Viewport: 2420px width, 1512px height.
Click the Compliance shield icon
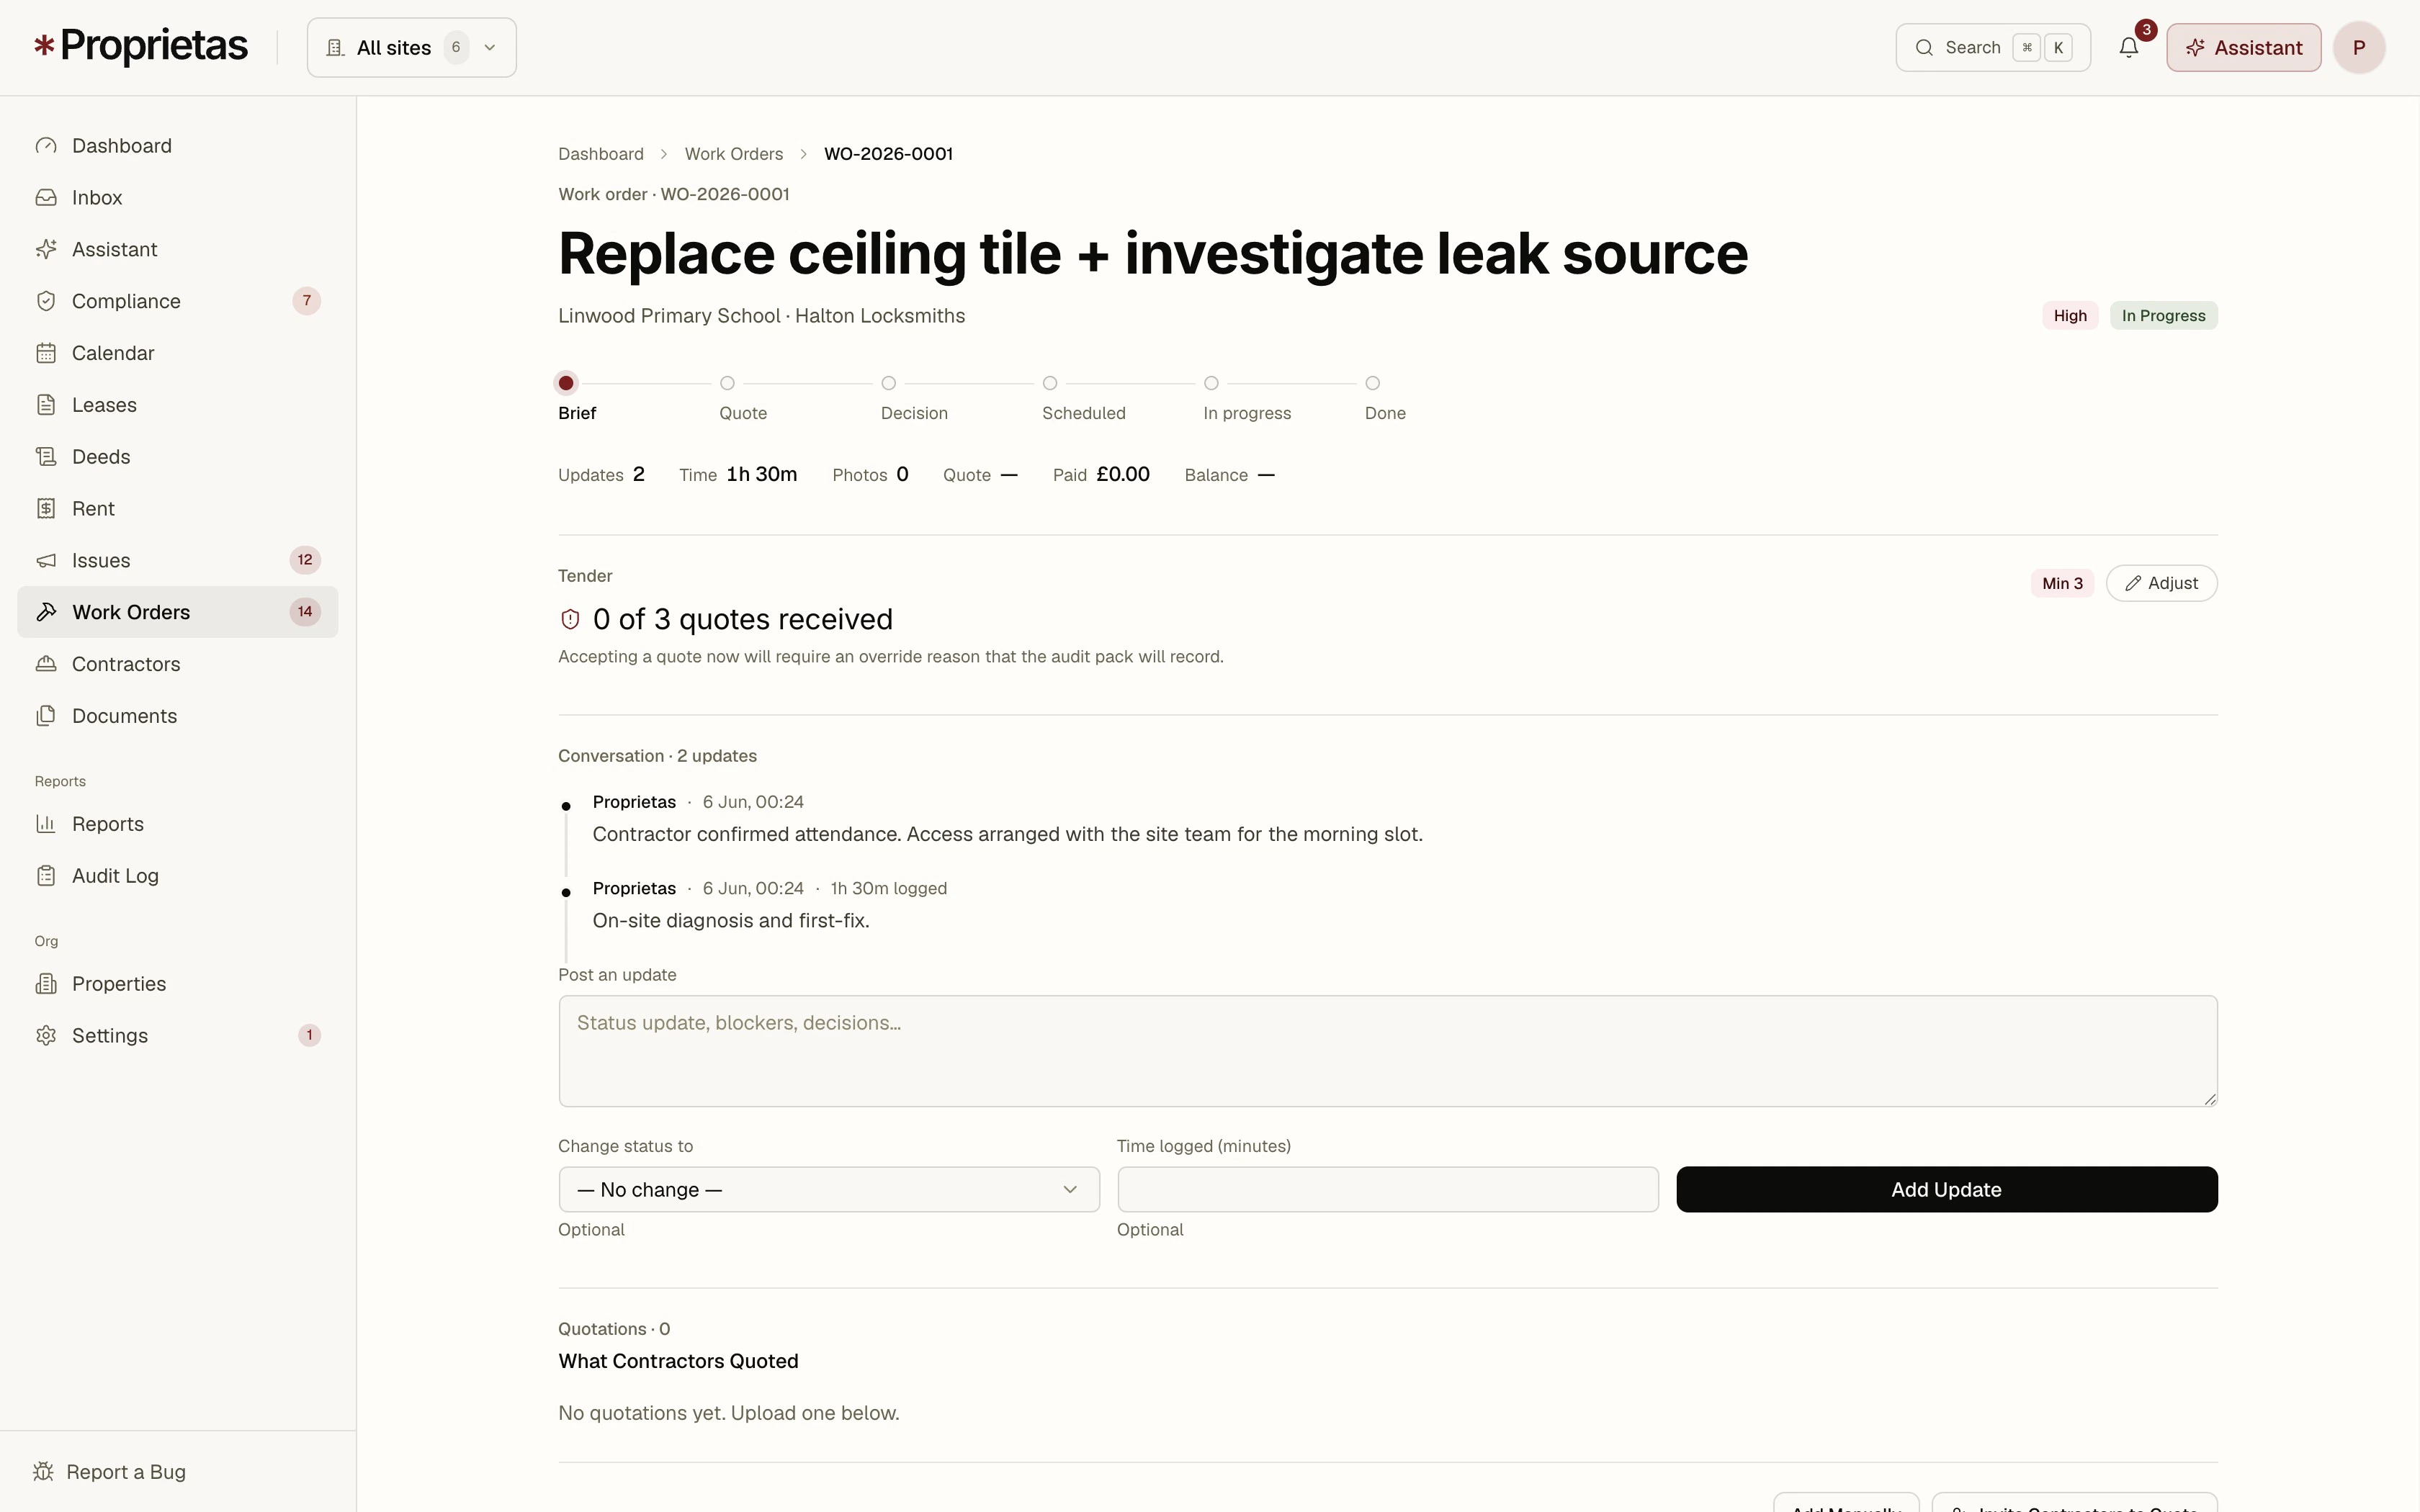click(x=46, y=301)
